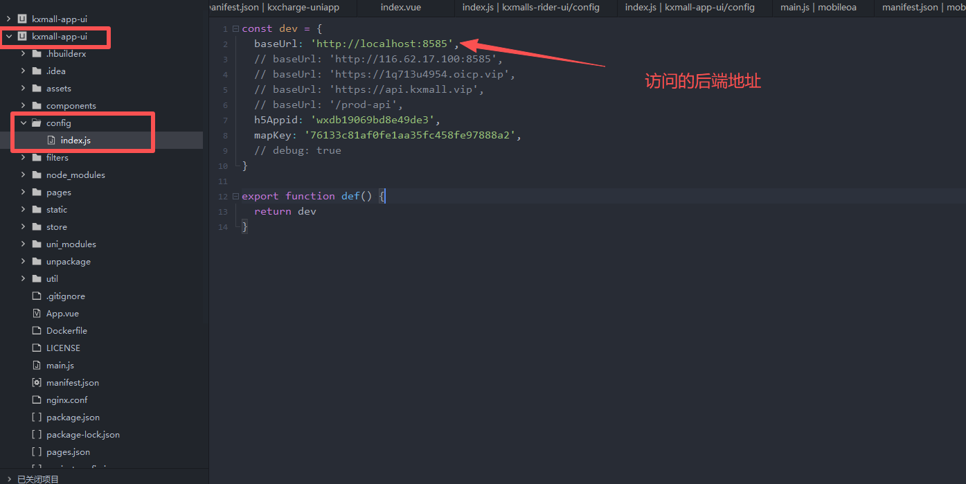Expand the closed projects section at bottom
The width and height of the screenshot is (966, 484).
[x=8, y=478]
